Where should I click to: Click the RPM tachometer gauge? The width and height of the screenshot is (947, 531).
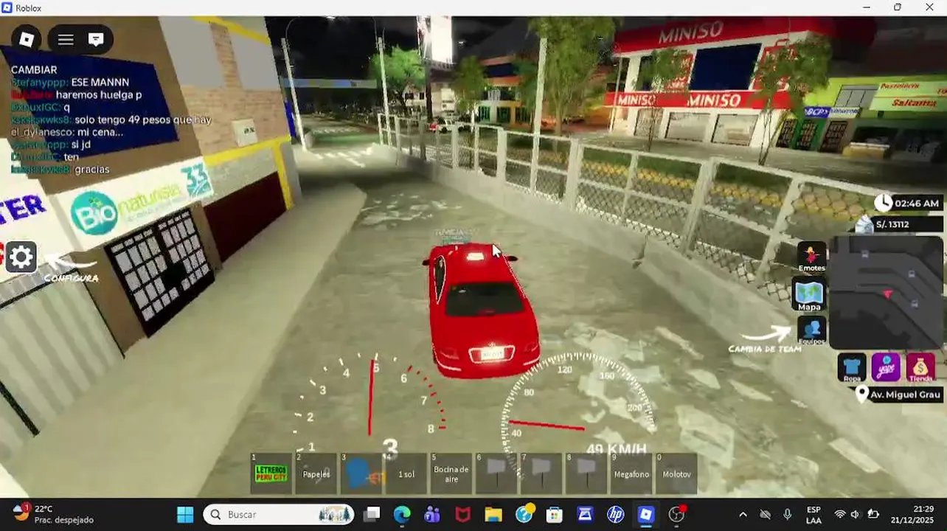point(369,402)
